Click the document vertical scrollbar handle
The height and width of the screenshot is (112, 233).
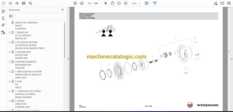coord(229,51)
